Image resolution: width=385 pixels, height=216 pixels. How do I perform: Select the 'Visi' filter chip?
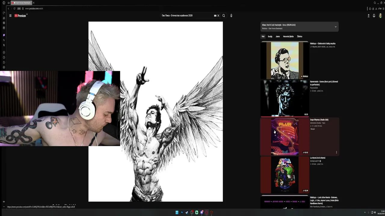pos(263,37)
